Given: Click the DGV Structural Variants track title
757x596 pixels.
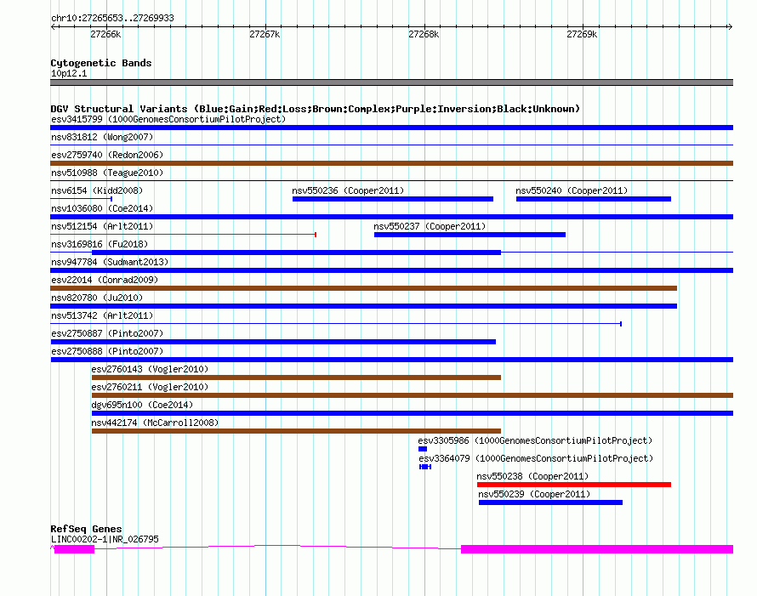Looking at the screenshot, I should [316, 109].
